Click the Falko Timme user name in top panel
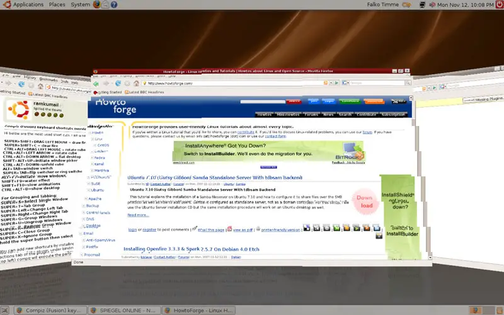 [x=383, y=4]
